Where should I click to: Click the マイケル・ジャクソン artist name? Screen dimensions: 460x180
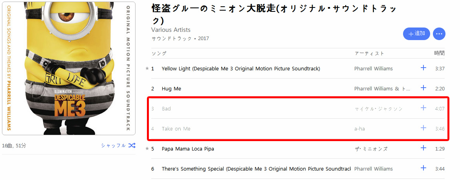click(x=378, y=108)
